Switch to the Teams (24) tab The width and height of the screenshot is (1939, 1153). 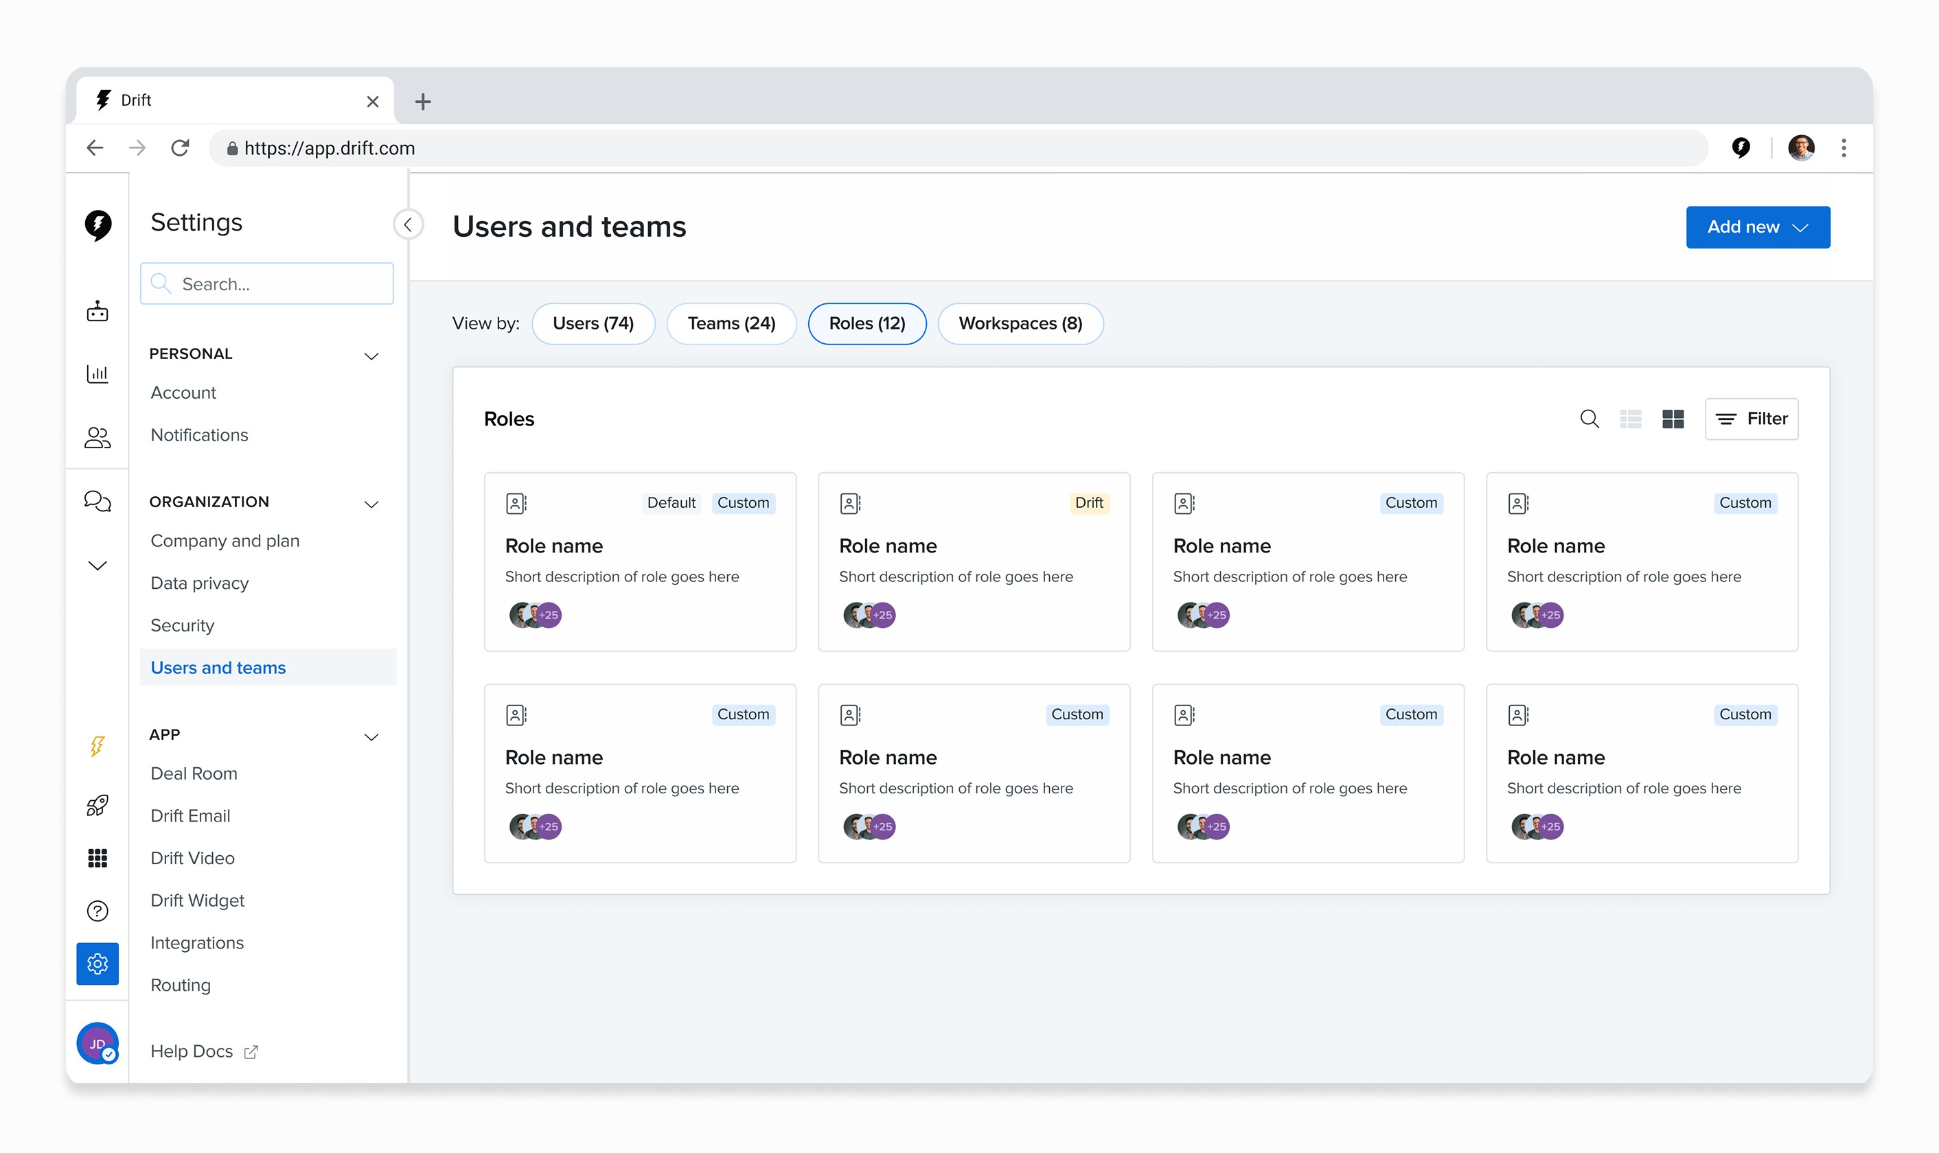[731, 323]
